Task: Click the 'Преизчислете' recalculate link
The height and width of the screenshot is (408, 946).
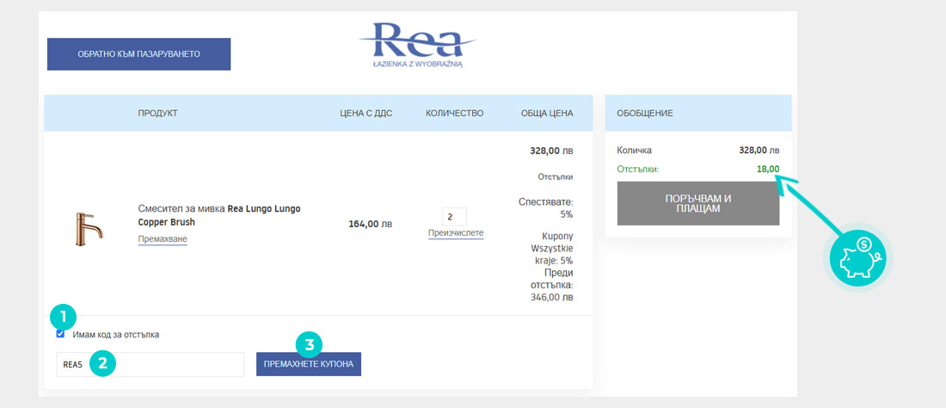Action: pos(456,233)
